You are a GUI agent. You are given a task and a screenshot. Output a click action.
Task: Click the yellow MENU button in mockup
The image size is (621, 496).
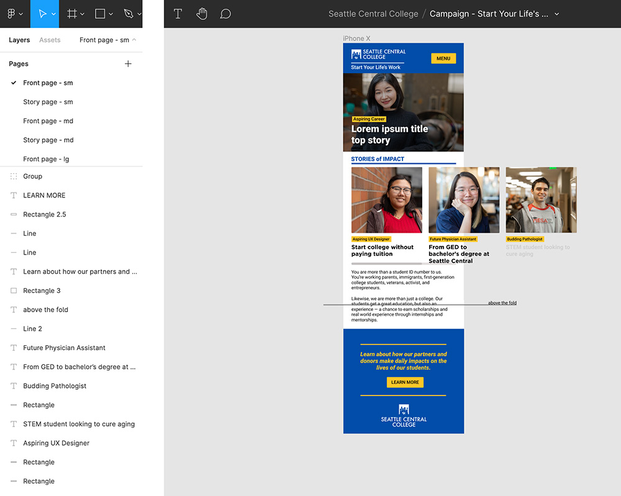coord(443,58)
